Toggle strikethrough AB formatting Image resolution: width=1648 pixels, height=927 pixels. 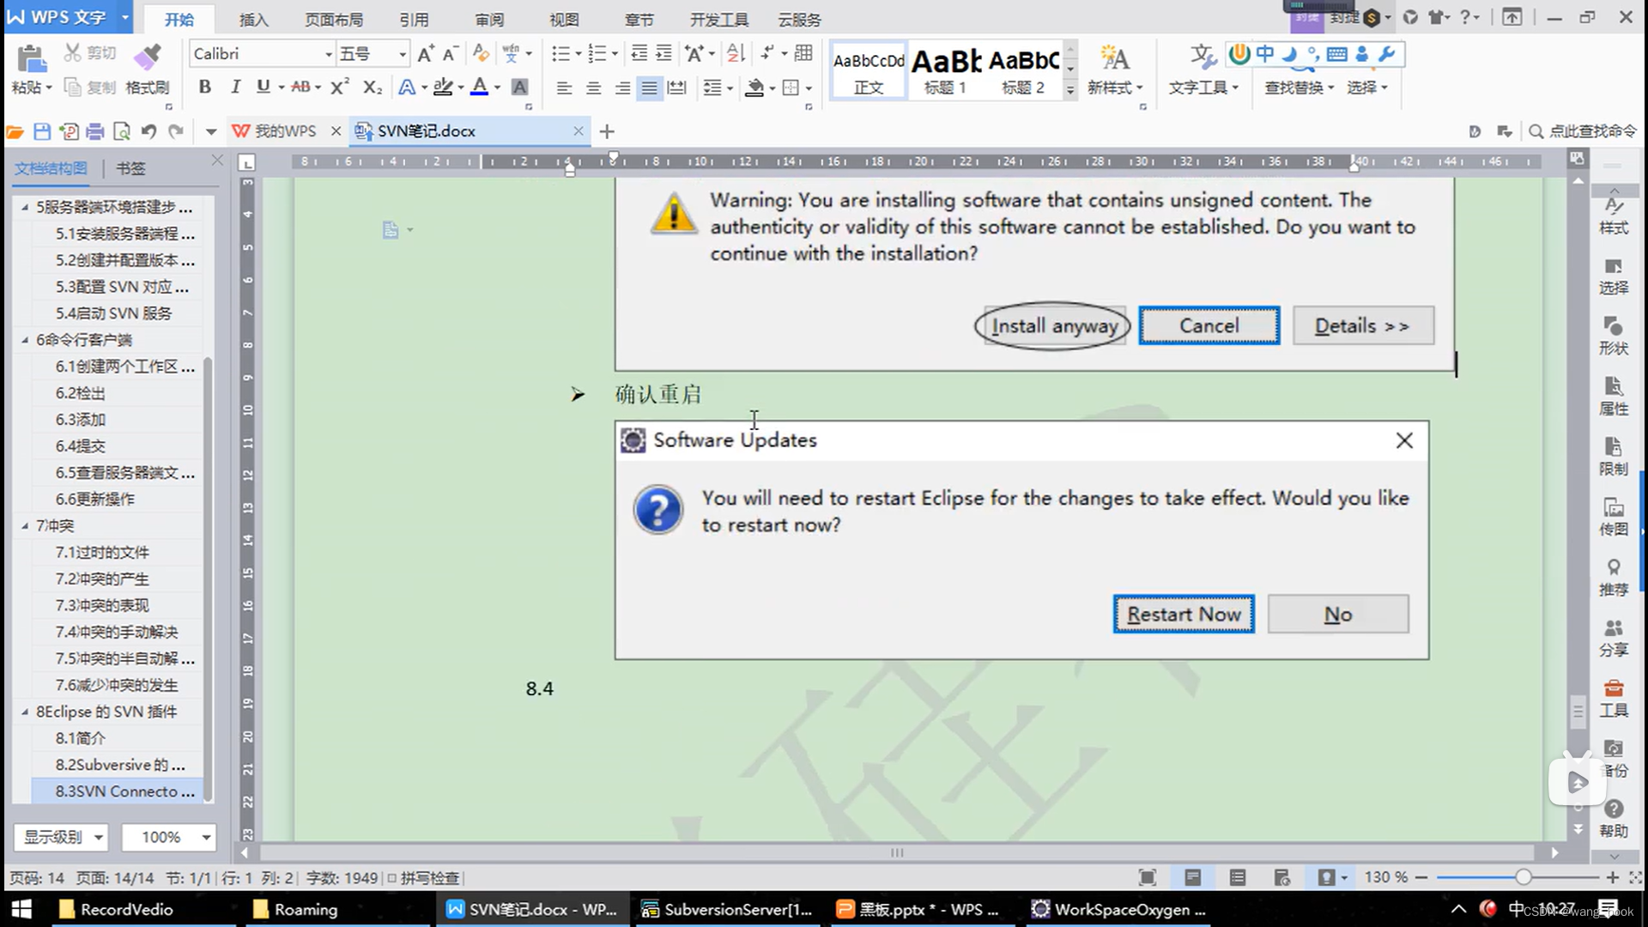300,87
